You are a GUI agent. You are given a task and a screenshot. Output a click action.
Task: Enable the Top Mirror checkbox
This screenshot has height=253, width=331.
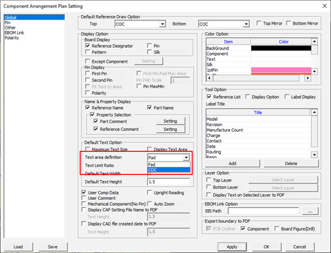click(x=259, y=23)
